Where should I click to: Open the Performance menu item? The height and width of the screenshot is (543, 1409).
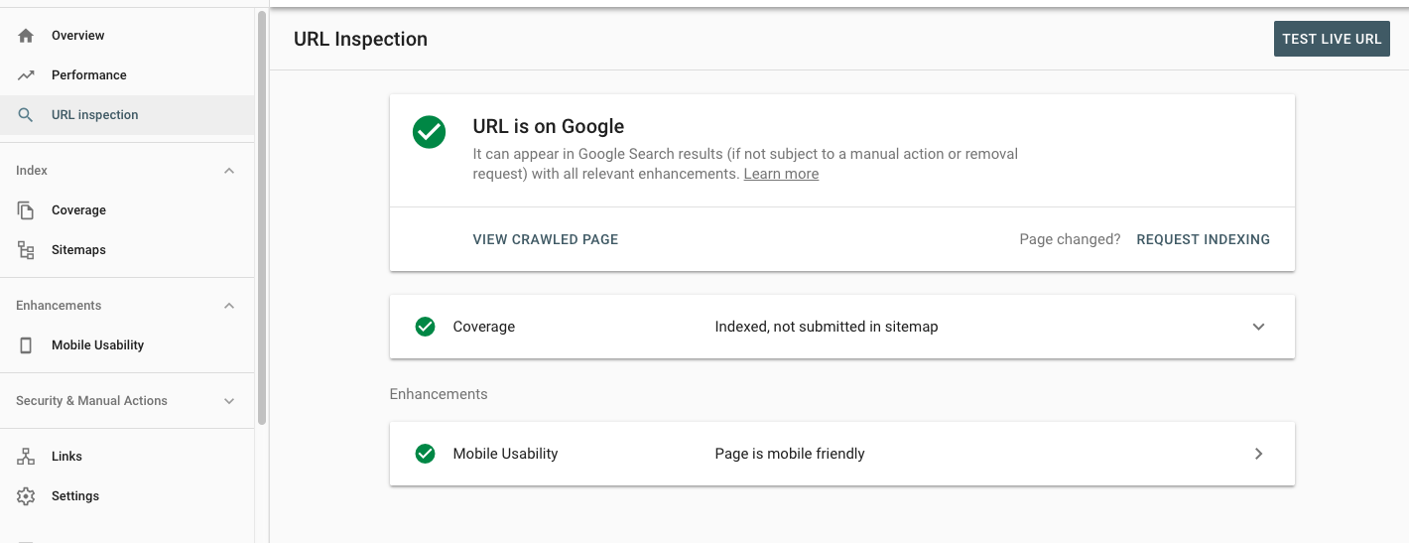[89, 75]
